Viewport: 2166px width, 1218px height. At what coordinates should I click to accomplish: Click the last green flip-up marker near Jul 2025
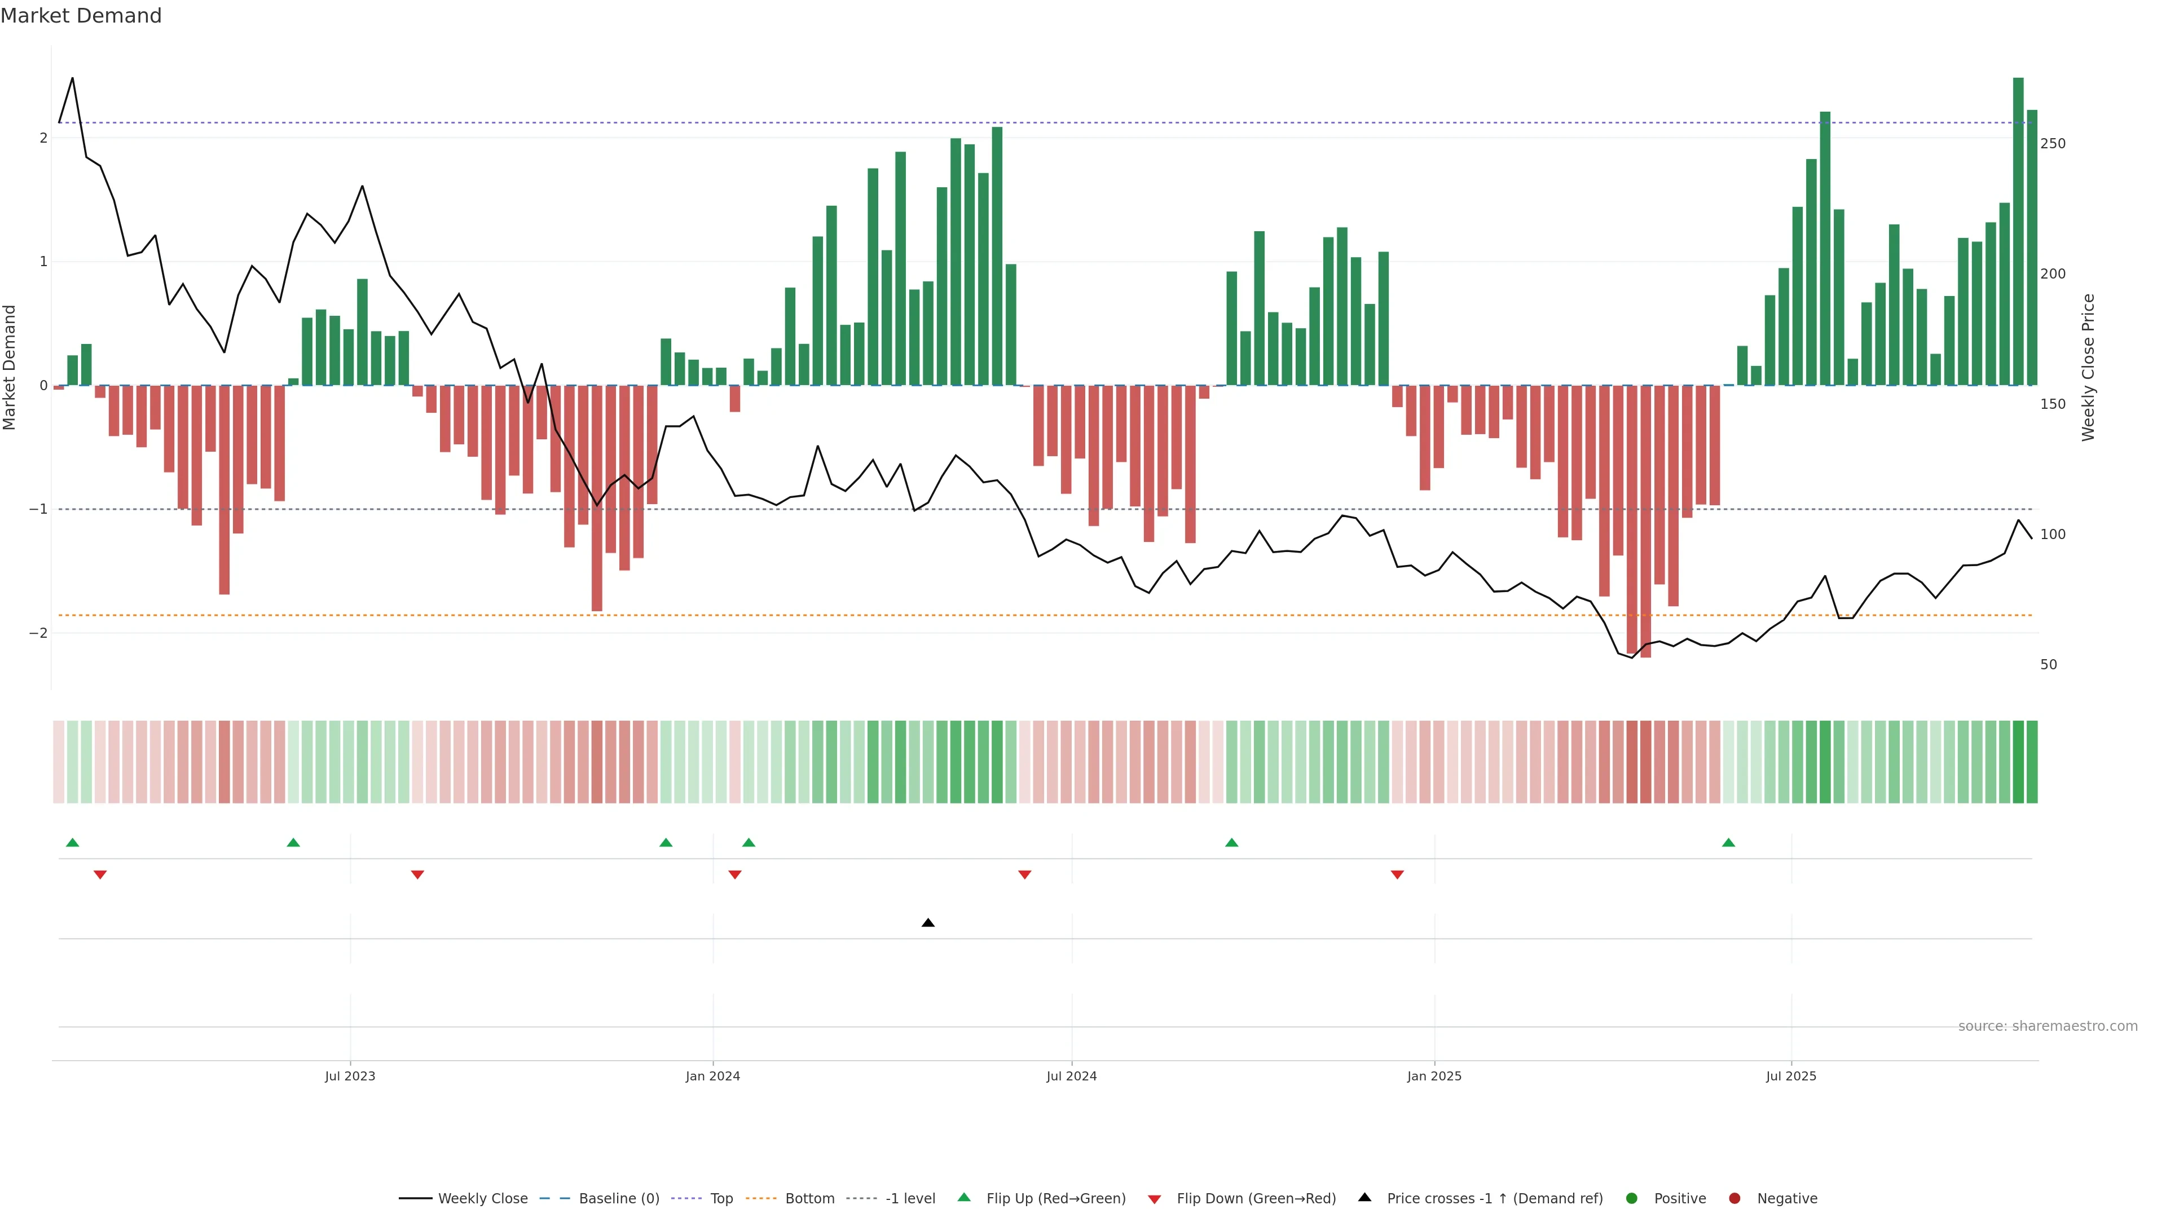[1729, 843]
